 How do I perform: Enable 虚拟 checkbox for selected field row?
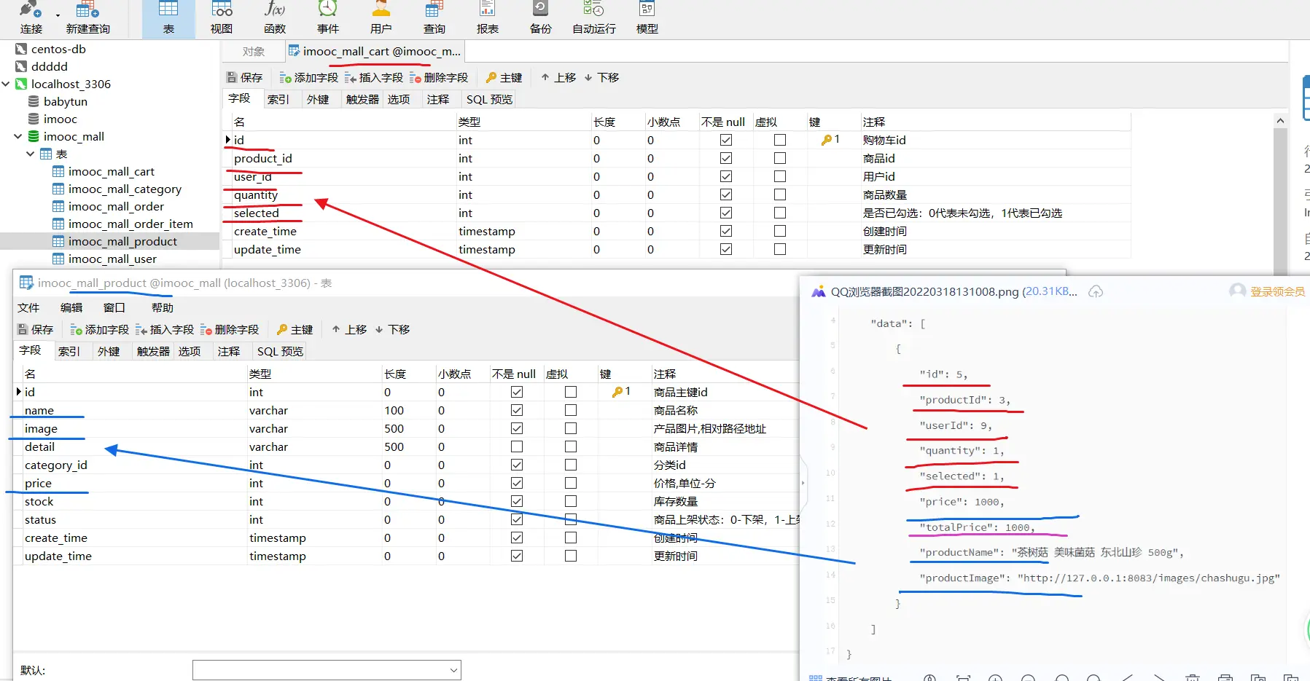[x=780, y=213]
